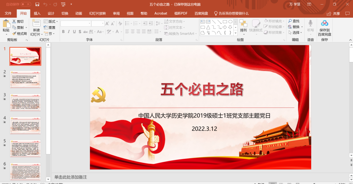The image size is (353, 184).
Task: Open Text Direction (文字方向) dropdown
Action: 175,21
